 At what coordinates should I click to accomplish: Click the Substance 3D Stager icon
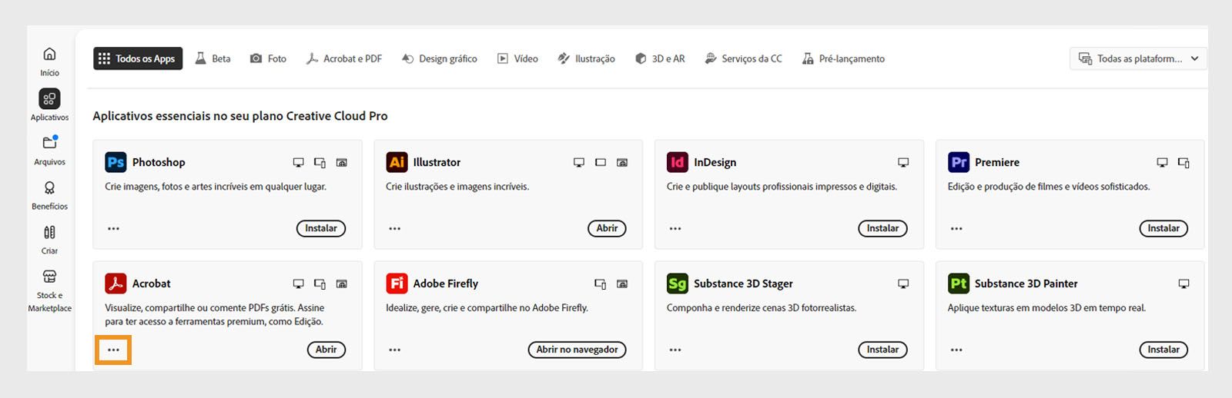coord(677,284)
